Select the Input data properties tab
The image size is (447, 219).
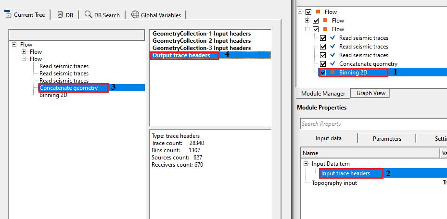point(329,138)
